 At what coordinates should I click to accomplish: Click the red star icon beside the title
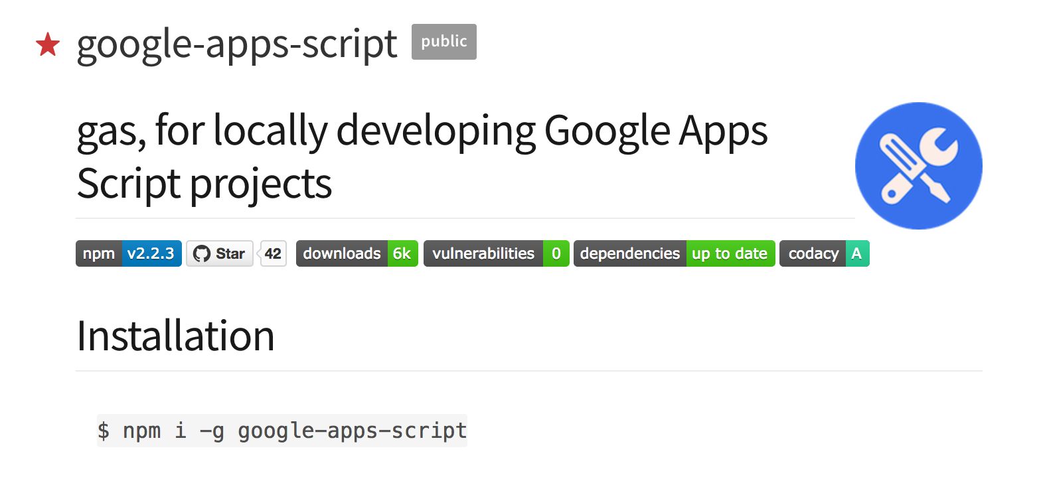click(48, 45)
